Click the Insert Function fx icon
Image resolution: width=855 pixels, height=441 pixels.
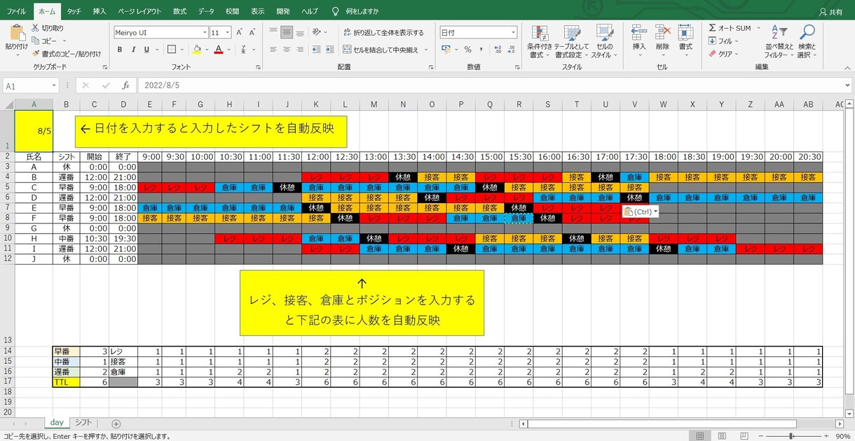(x=125, y=85)
